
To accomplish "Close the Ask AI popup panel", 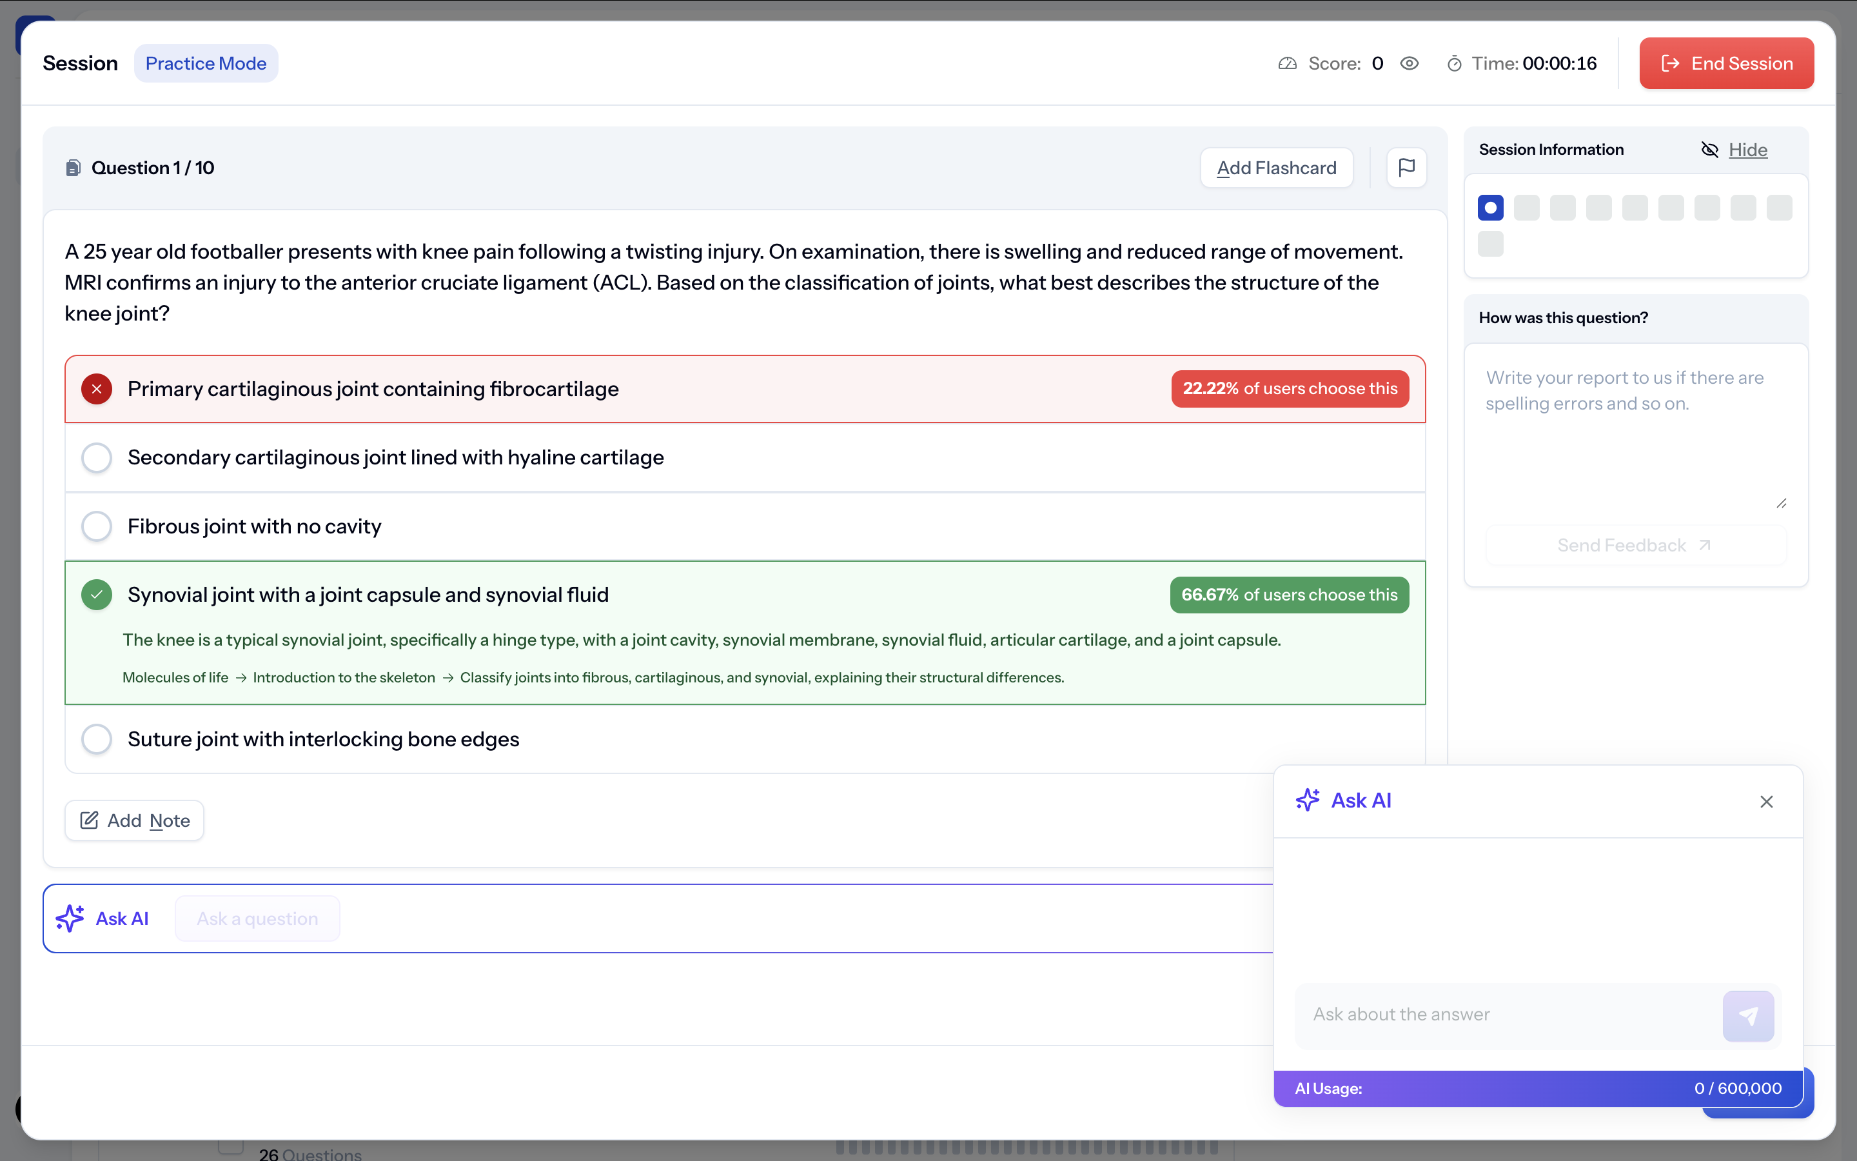I will [1765, 802].
